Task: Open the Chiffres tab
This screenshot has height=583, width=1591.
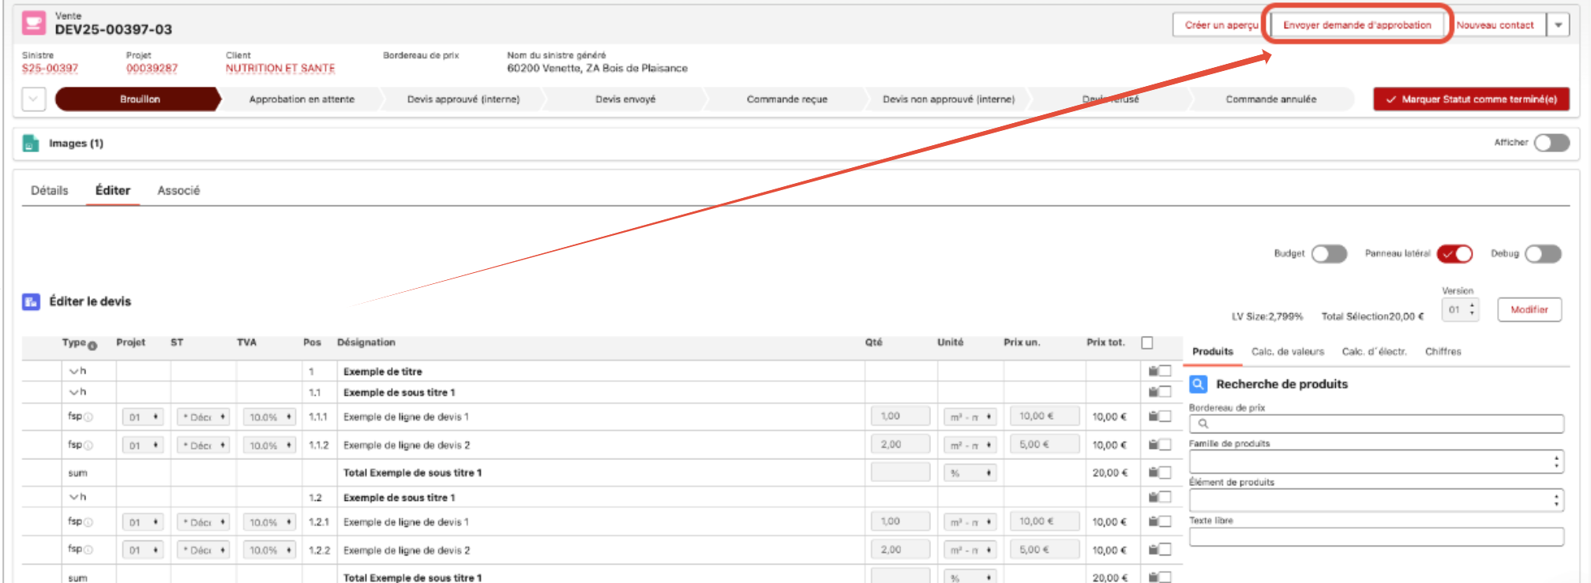Action: [1443, 352]
